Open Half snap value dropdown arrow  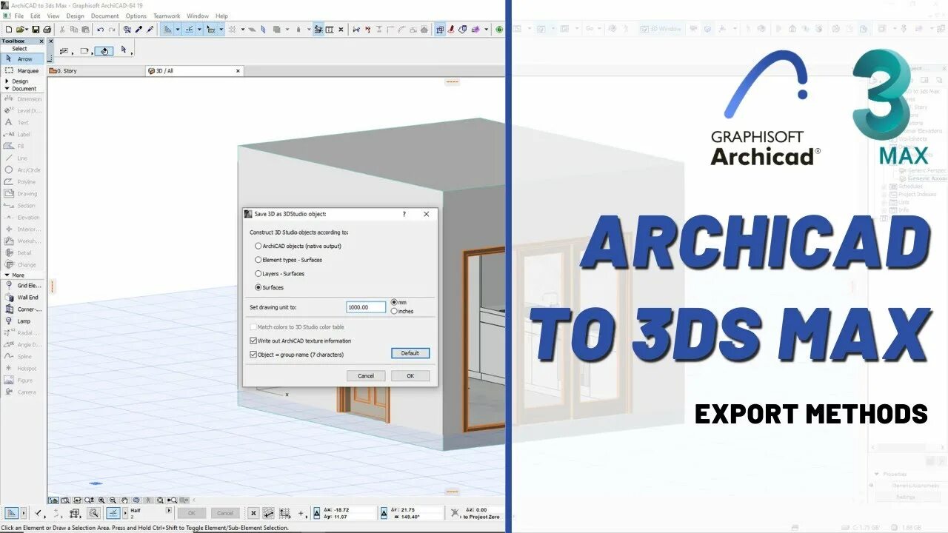pyautogui.click(x=169, y=510)
